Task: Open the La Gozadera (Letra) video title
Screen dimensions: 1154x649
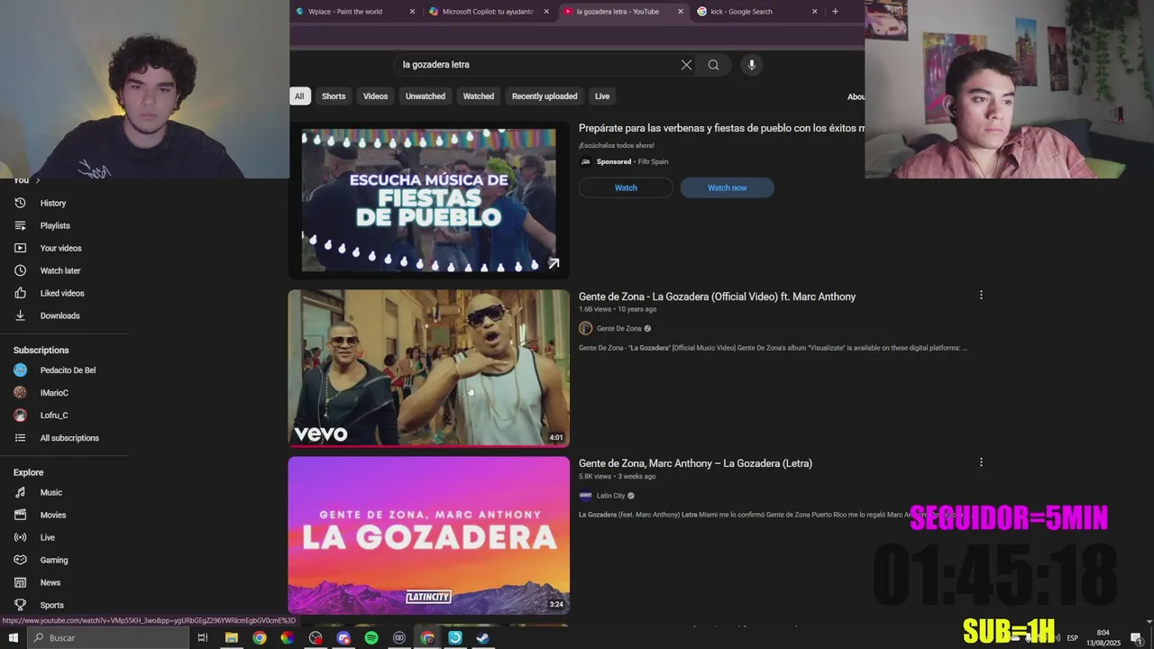Action: coord(695,463)
